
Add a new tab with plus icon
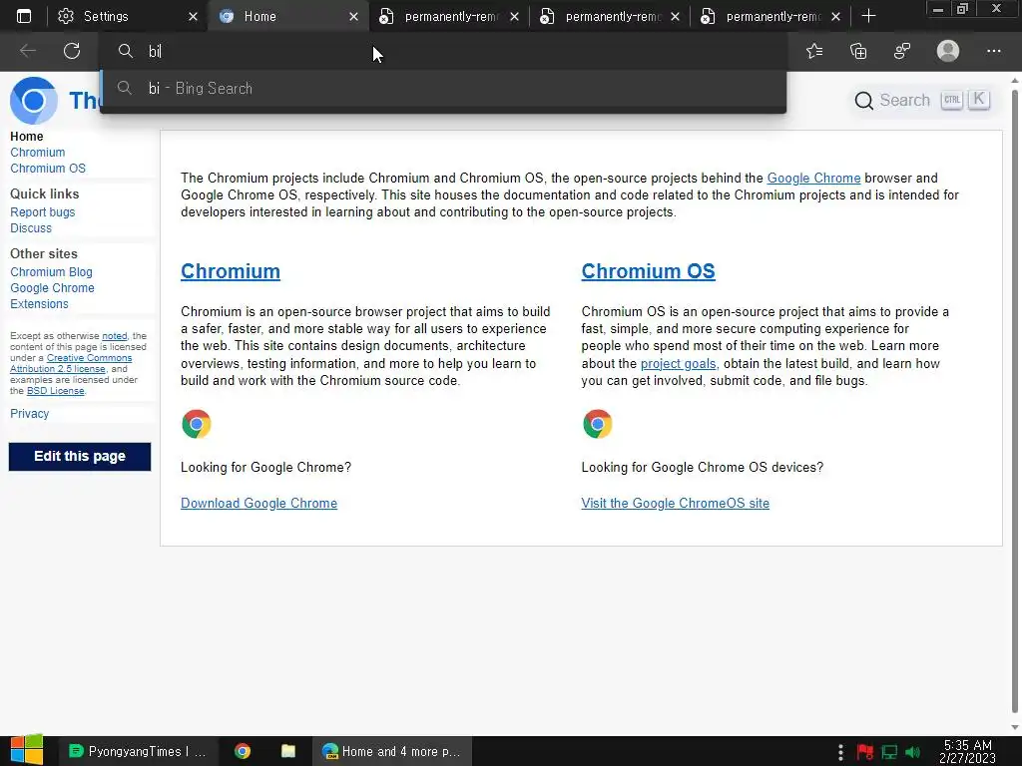(868, 16)
